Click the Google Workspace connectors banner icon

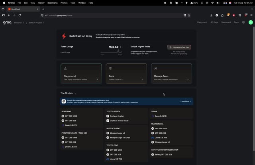tap(64, 102)
